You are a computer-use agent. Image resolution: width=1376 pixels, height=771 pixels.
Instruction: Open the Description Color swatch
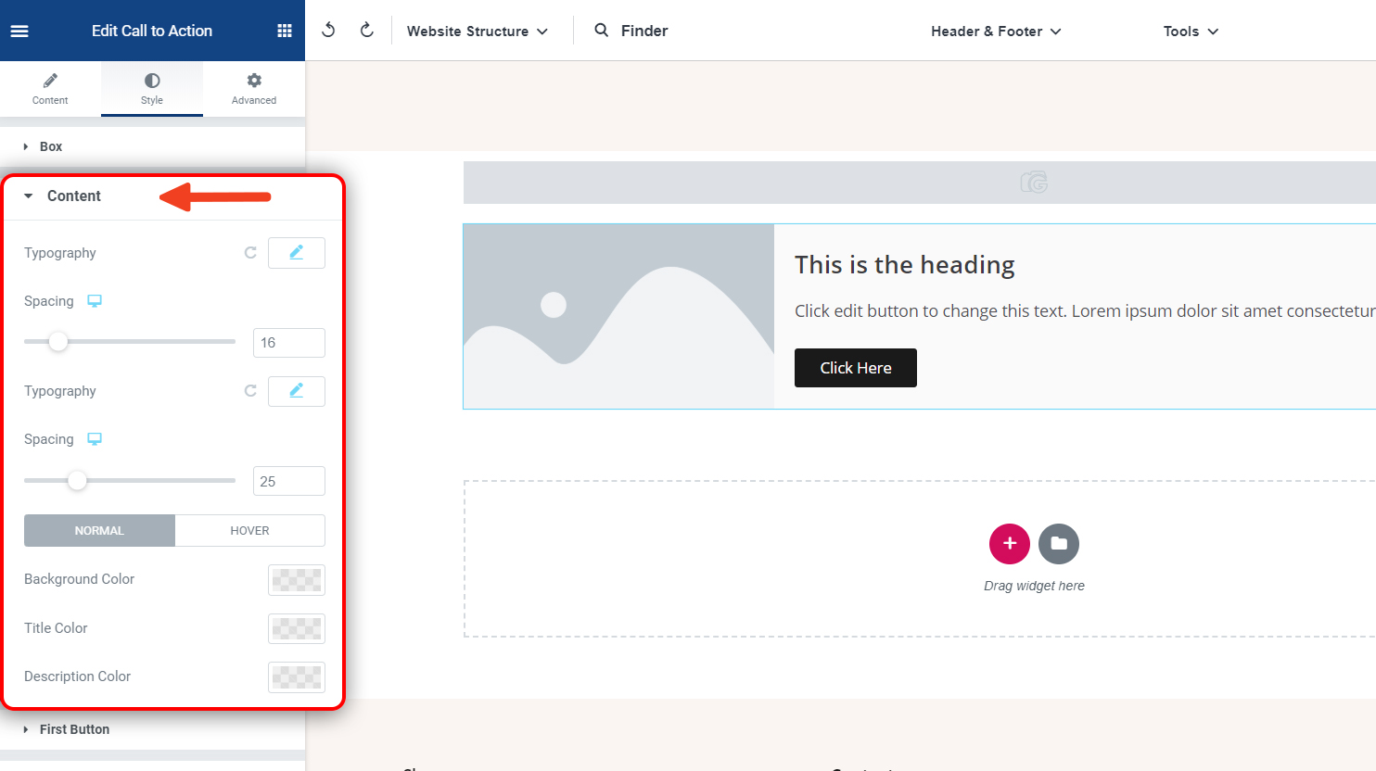coord(297,676)
